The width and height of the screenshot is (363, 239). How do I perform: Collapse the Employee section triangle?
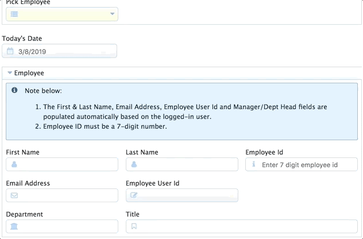[x=10, y=73]
